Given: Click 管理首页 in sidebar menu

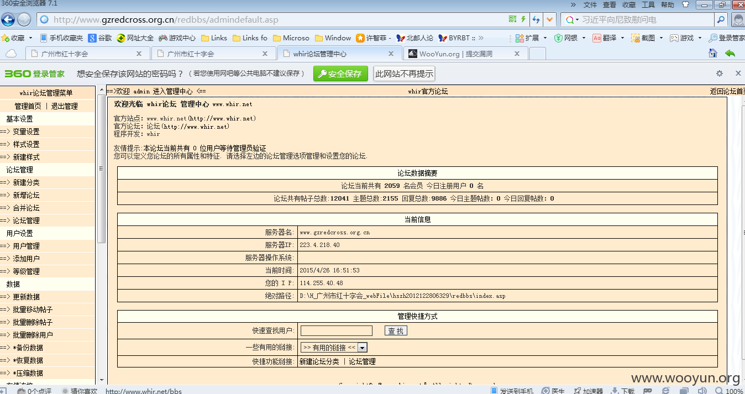Looking at the screenshot, I should [x=28, y=106].
